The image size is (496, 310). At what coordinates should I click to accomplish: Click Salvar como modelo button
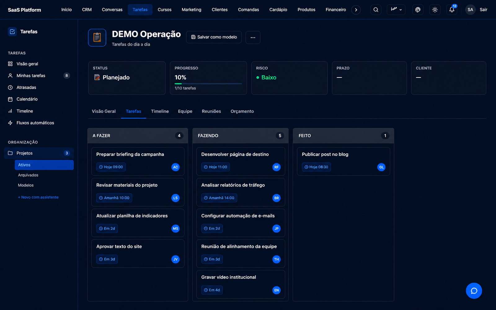click(214, 37)
